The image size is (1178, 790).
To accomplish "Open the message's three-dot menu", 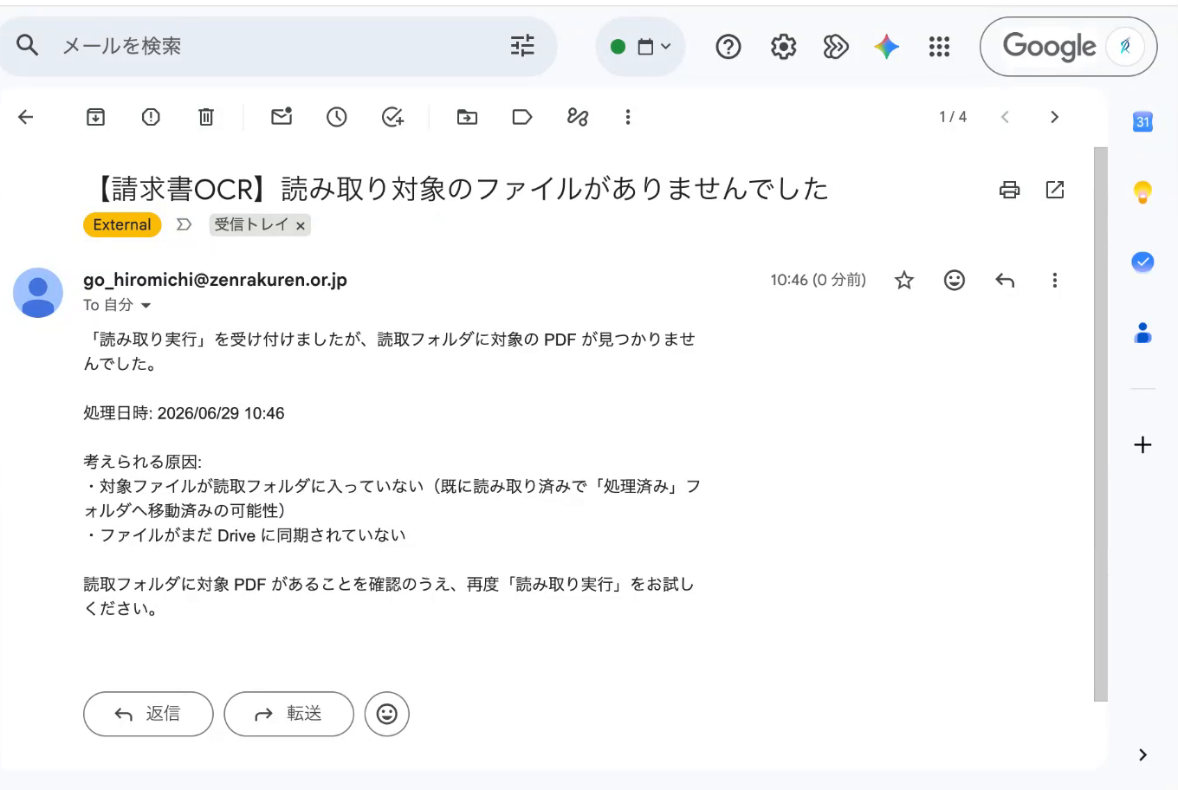I will 1054,280.
